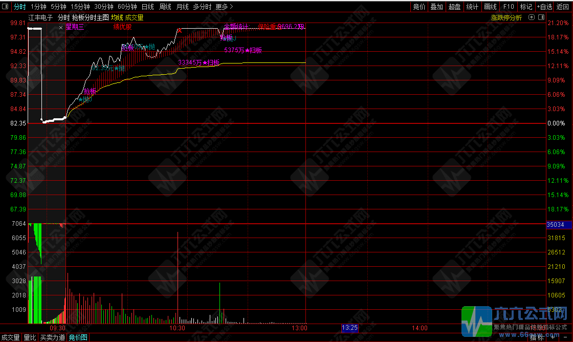This screenshot has width=573, height=342.
Task: Toggle the side panel layout icon
Action: point(540,17)
